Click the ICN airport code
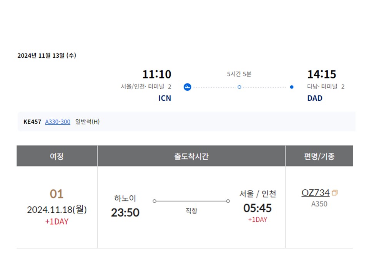Image resolution: width=369 pixels, height=277 pixels. (x=165, y=98)
